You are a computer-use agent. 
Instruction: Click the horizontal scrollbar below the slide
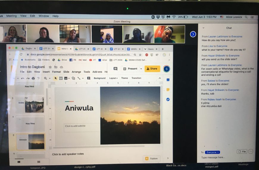(99, 146)
